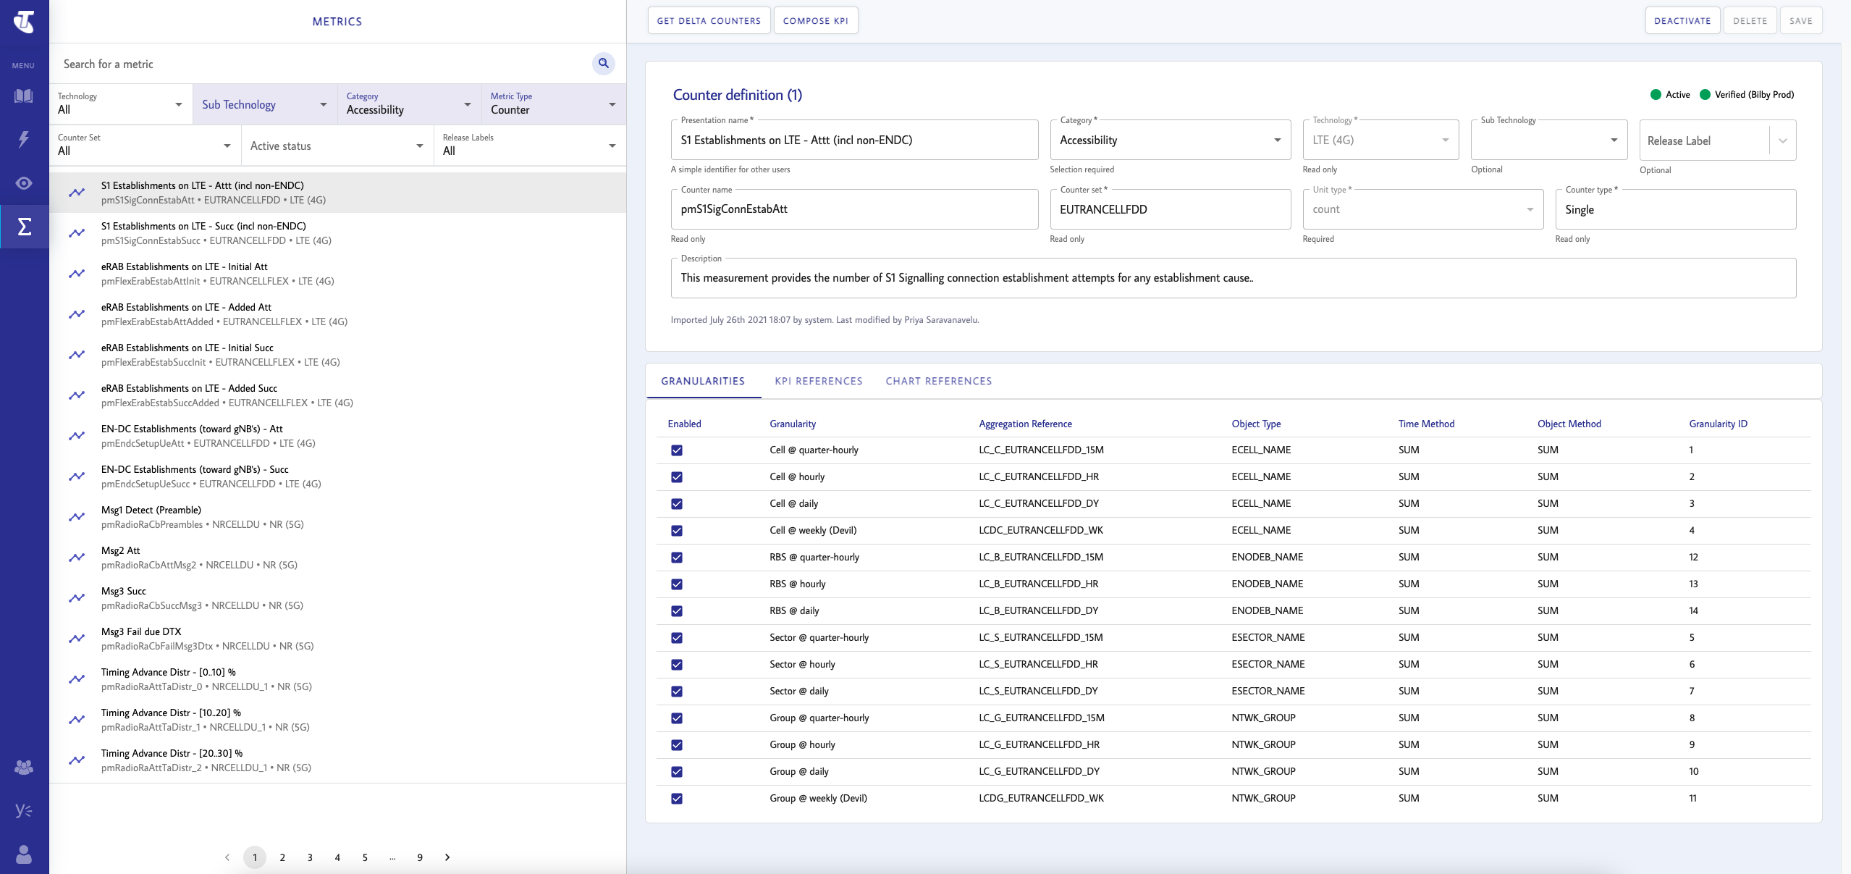This screenshot has height=874, width=1851.
Task: Switch to the Chart References tab
Action: pyautogui.click(x=939, y=381)
